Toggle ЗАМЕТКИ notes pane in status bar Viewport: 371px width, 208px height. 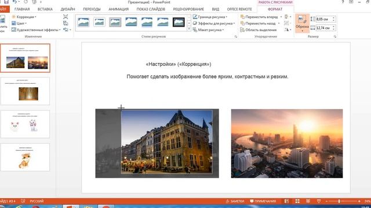click(x=235, y=201)
